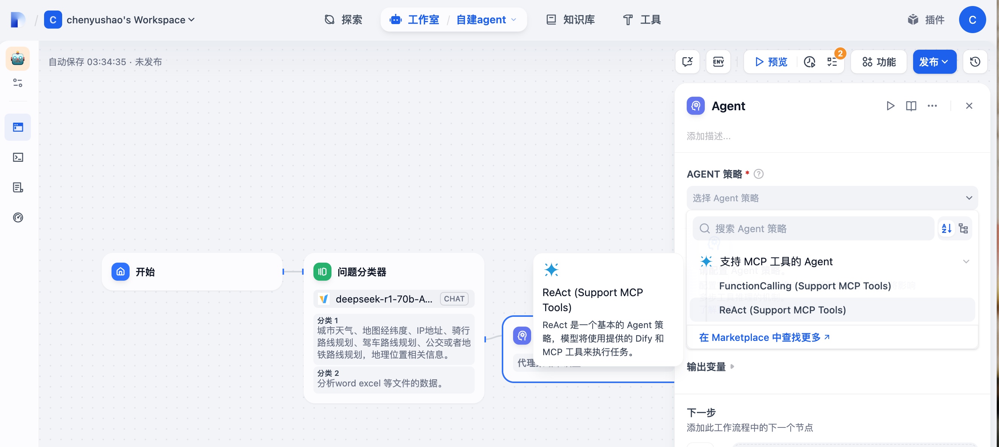Open the API access terminal icon

[18, 157]
